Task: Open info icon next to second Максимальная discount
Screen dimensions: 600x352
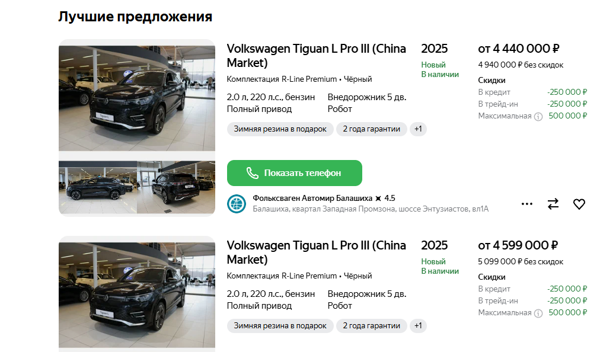Action: [x=538, y=313]
